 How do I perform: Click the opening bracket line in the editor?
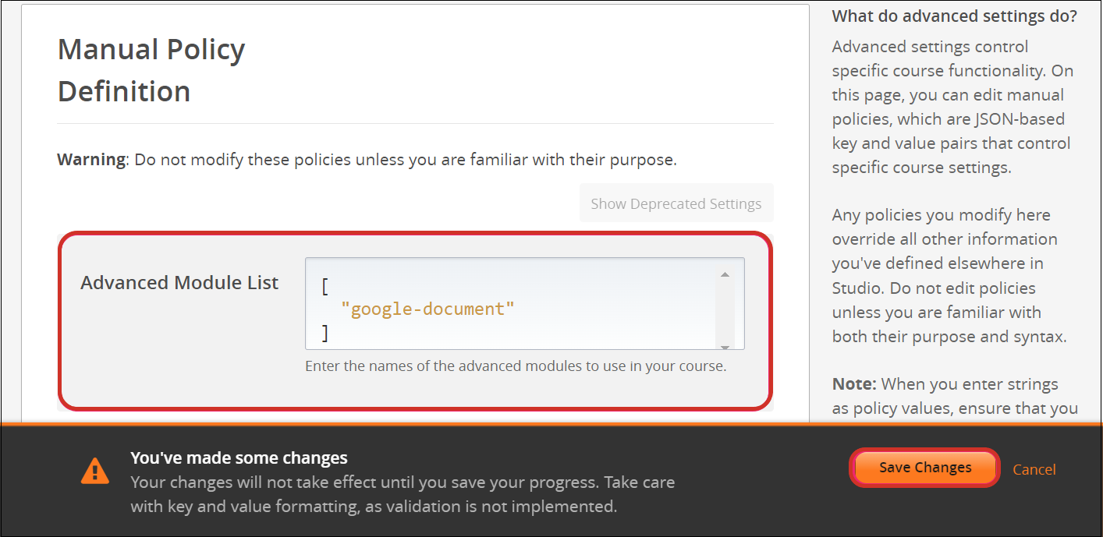pos(325,285)
